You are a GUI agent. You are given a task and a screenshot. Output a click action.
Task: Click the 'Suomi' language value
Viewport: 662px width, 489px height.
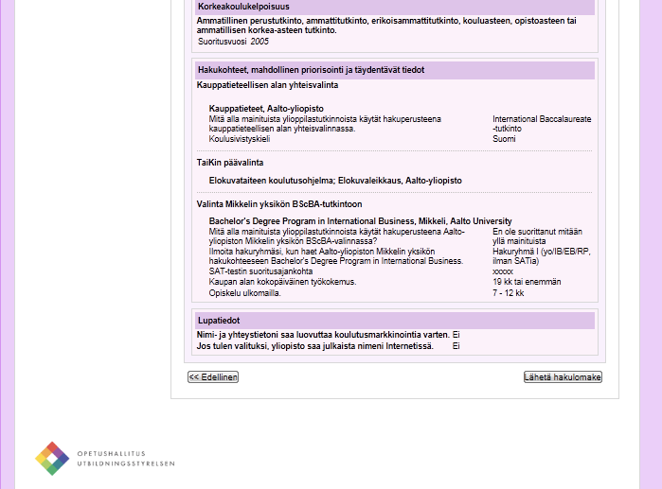(504, 139)
